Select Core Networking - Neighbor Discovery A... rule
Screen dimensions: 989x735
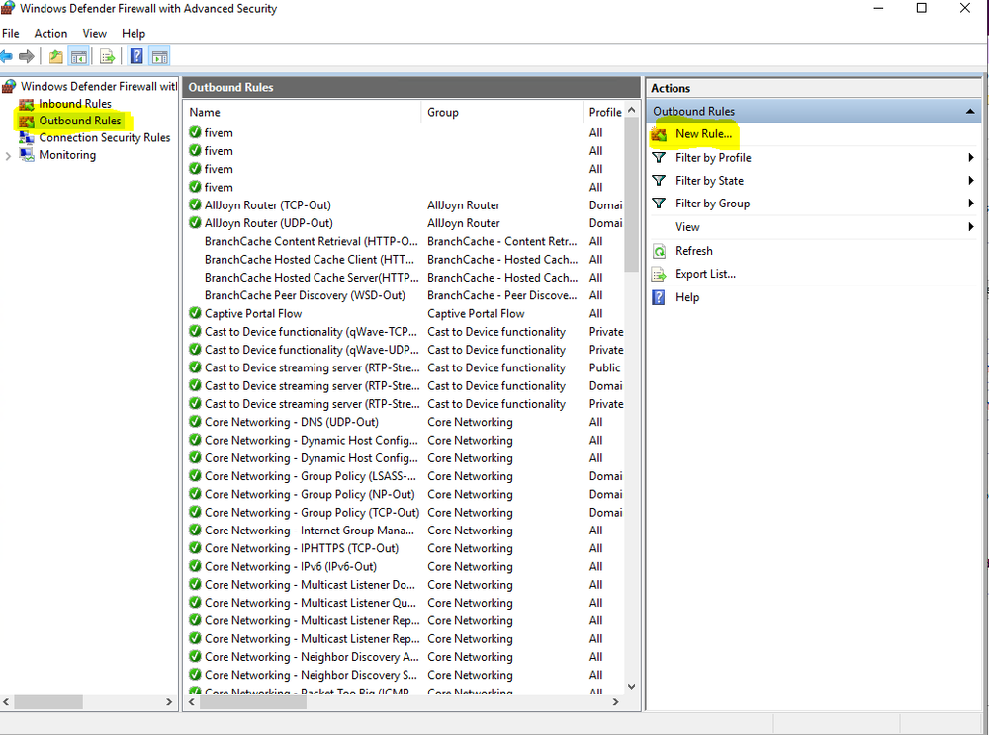[x=312, y=656]
